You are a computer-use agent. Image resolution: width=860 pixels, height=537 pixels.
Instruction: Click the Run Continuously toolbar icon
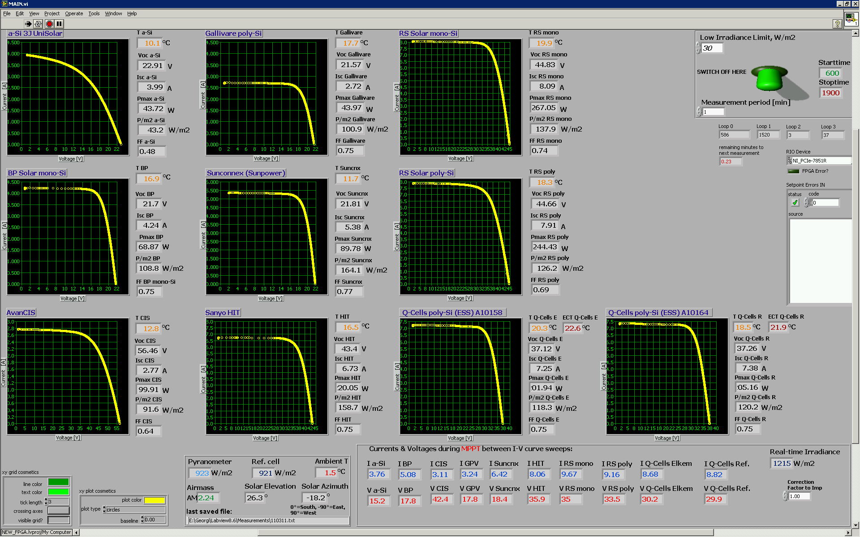click(x=39, y=24)
